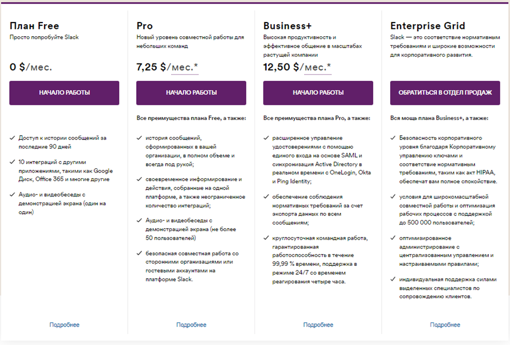Follow "Подробнее" link in Business+ column
510x345 pixels.
tap(318, 325)
